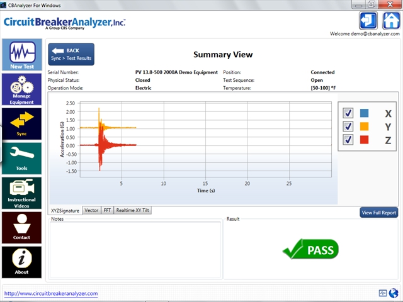Click View Full Report button
The width and height of the screenshot is (403, 302).
point(379,213)
